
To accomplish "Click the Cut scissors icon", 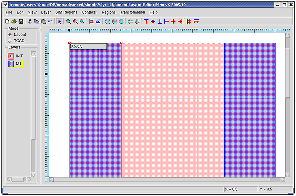I will (x=30, y=21).
